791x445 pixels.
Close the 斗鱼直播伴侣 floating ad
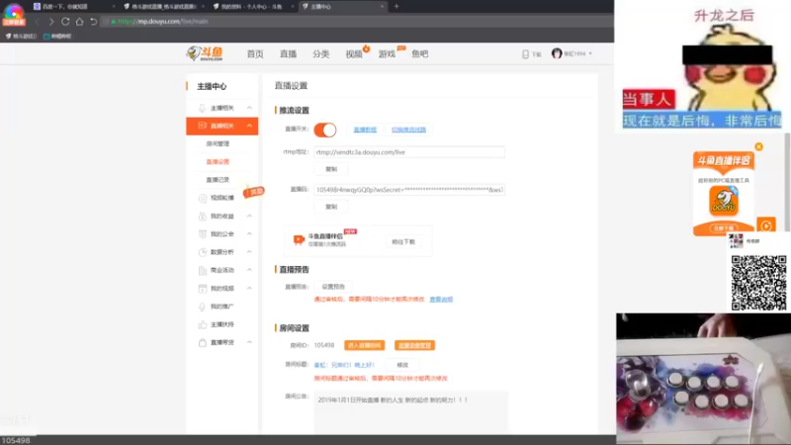tap(758, 146)
